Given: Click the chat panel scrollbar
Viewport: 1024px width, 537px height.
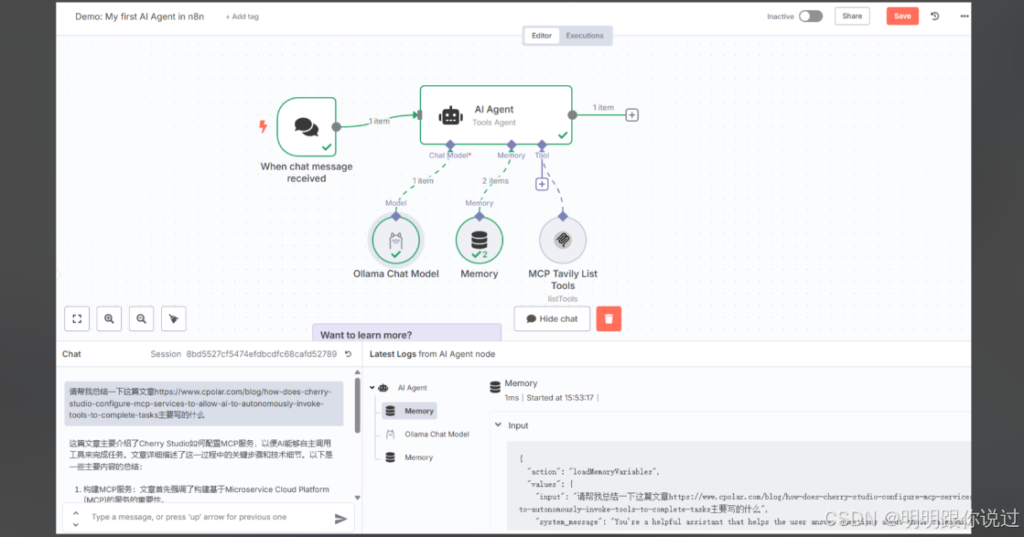Looking at the screenshot, I should (357, 406).
